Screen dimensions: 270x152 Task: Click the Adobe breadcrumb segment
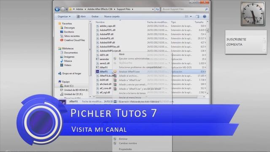click(79, 9)
